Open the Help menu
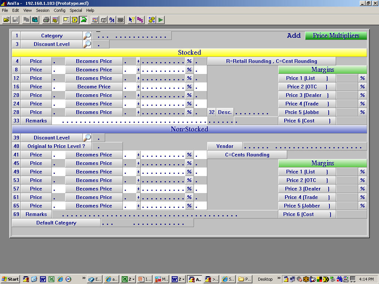 tap(90, 10)
